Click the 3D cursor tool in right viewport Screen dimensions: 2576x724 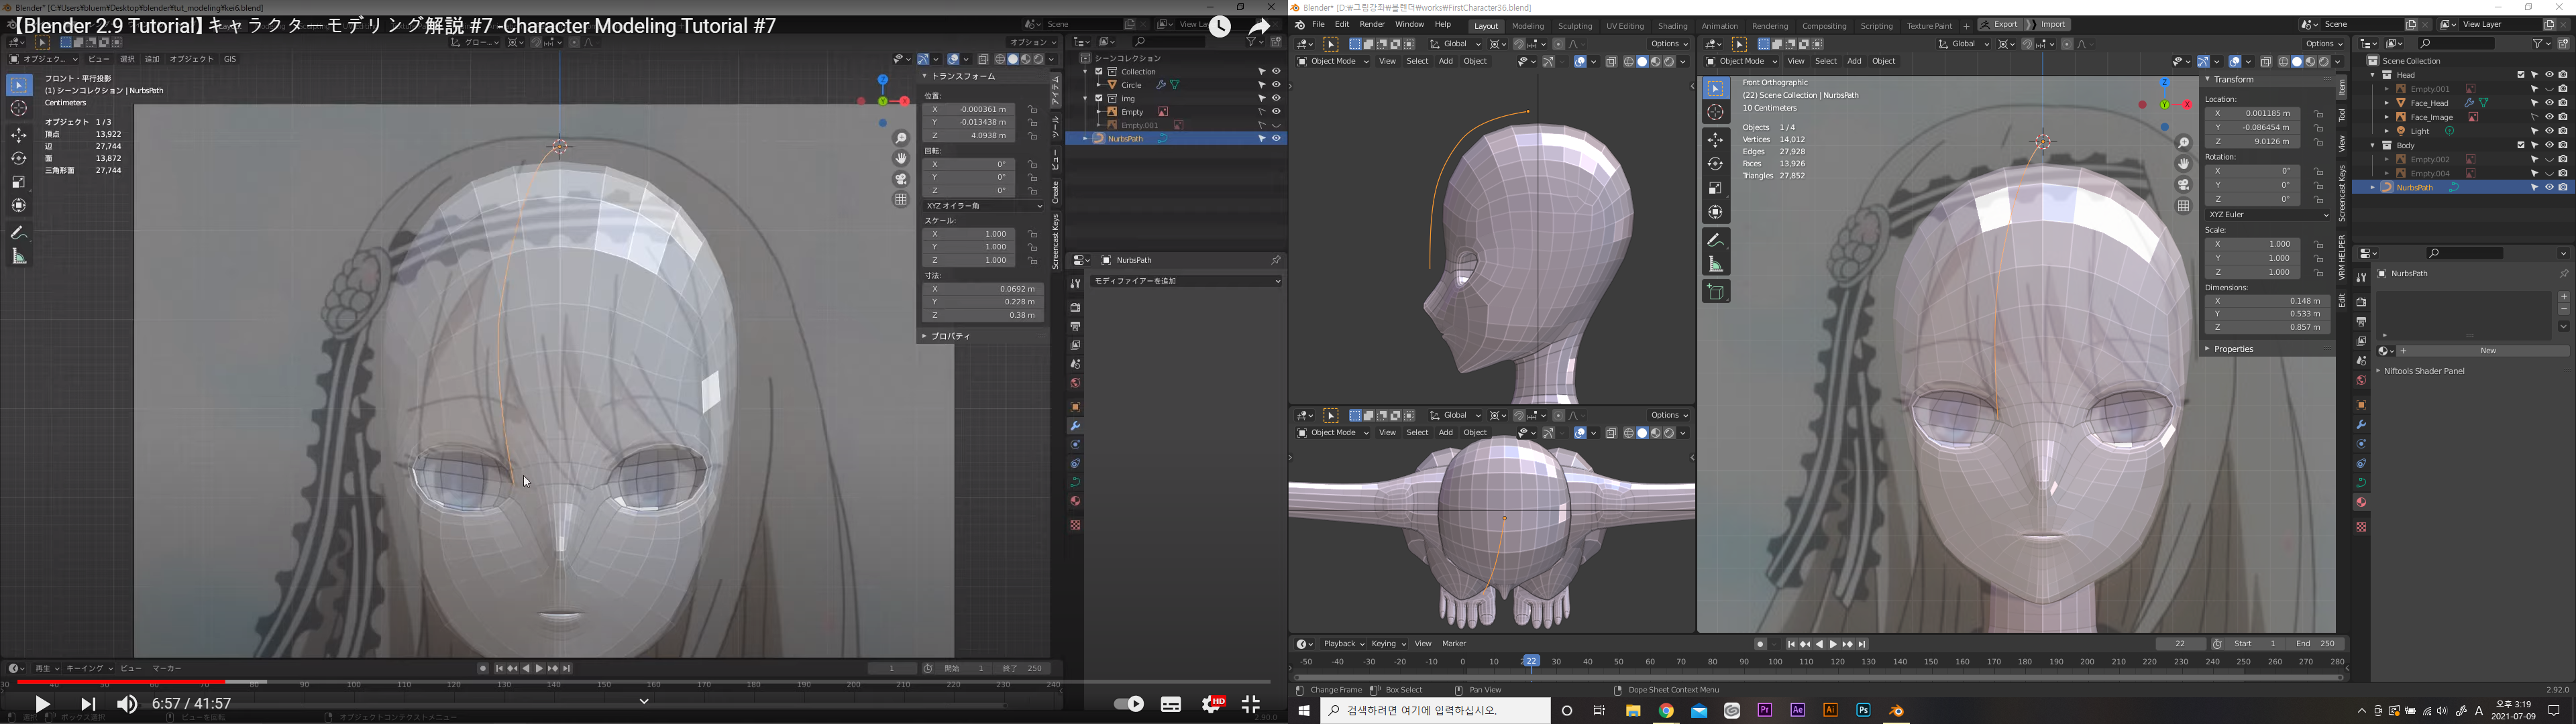coord(1716,112)
